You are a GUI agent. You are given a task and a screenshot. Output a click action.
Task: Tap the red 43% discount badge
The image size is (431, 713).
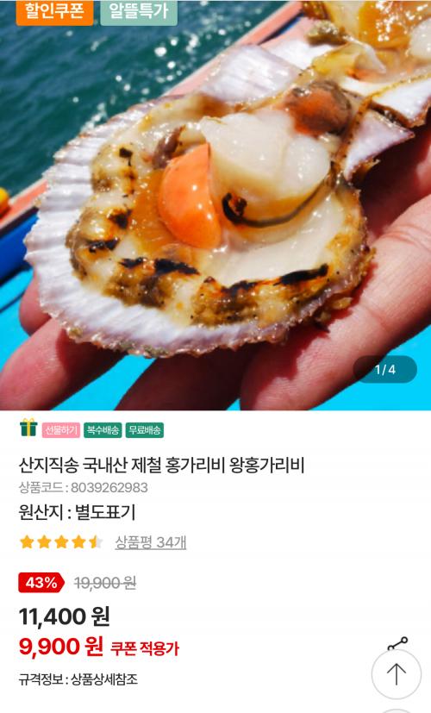pos(41,583)
